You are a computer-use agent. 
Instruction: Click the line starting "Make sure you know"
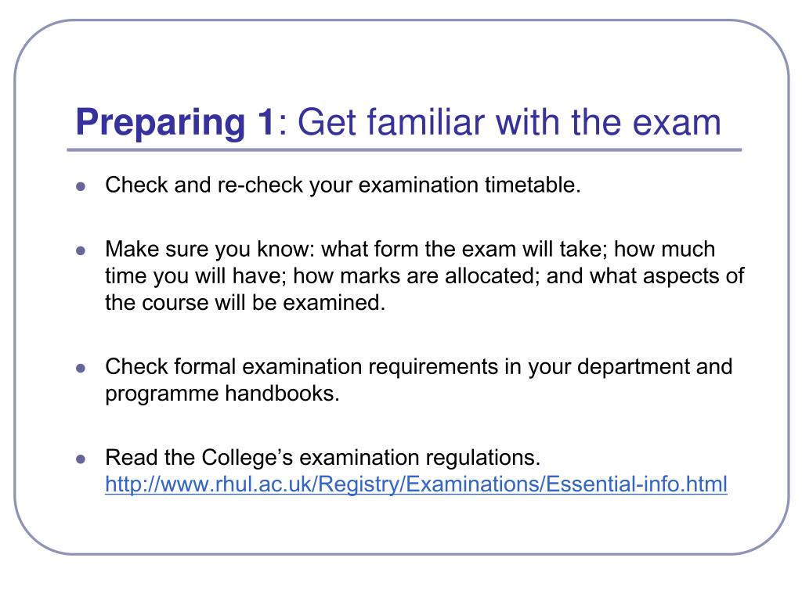point(410,250)
